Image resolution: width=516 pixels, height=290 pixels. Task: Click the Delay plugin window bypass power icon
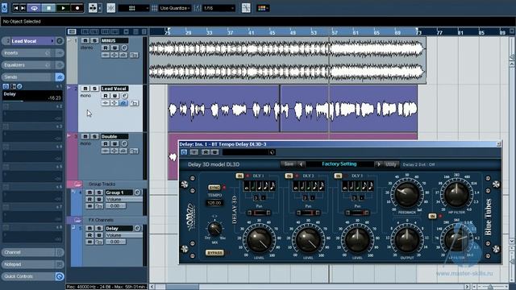tap(184, 152)
